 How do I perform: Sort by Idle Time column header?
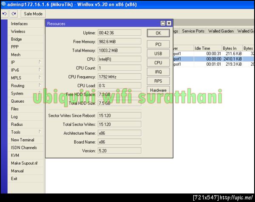[208, 48]
